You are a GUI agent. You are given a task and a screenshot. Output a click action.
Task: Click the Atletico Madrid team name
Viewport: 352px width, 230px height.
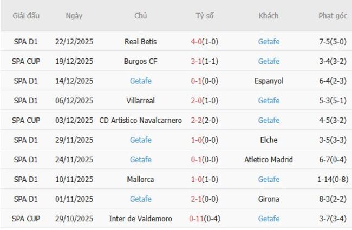click(x=269, y=160)
